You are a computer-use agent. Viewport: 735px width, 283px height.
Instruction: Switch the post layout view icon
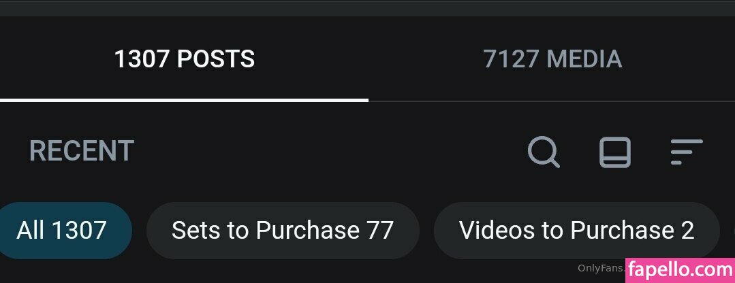click(615, 152)
